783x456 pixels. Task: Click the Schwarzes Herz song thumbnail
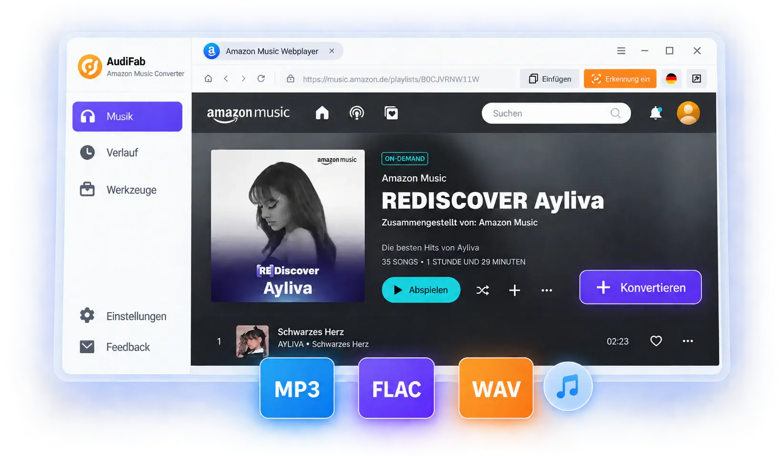(252, 341)
